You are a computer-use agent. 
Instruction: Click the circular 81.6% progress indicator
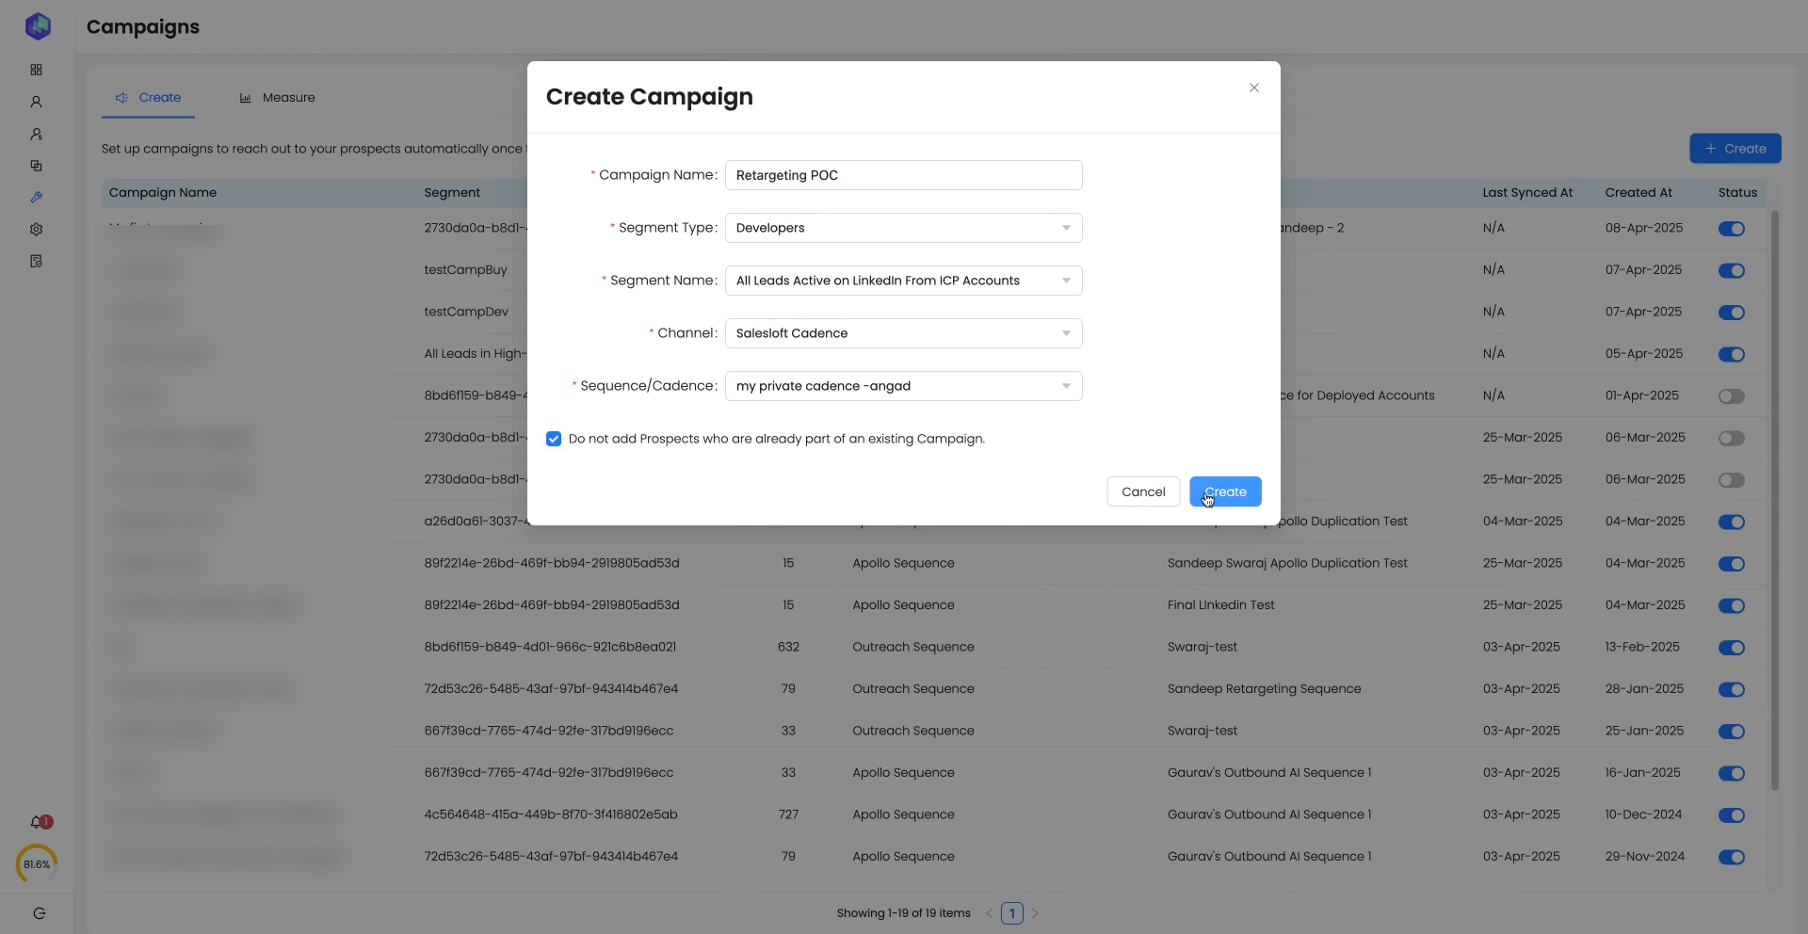pos(37,864)
